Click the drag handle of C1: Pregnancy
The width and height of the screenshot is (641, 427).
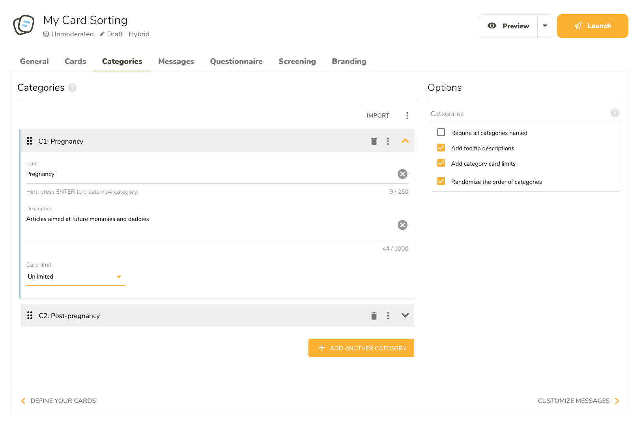click(x=29, y=141)
